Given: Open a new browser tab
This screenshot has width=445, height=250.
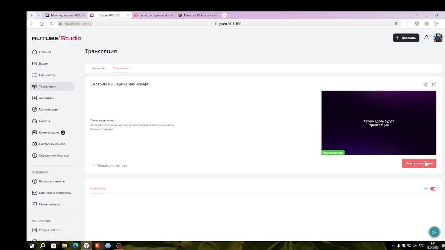Looking at the screenshot, I should tap(224, 15).
